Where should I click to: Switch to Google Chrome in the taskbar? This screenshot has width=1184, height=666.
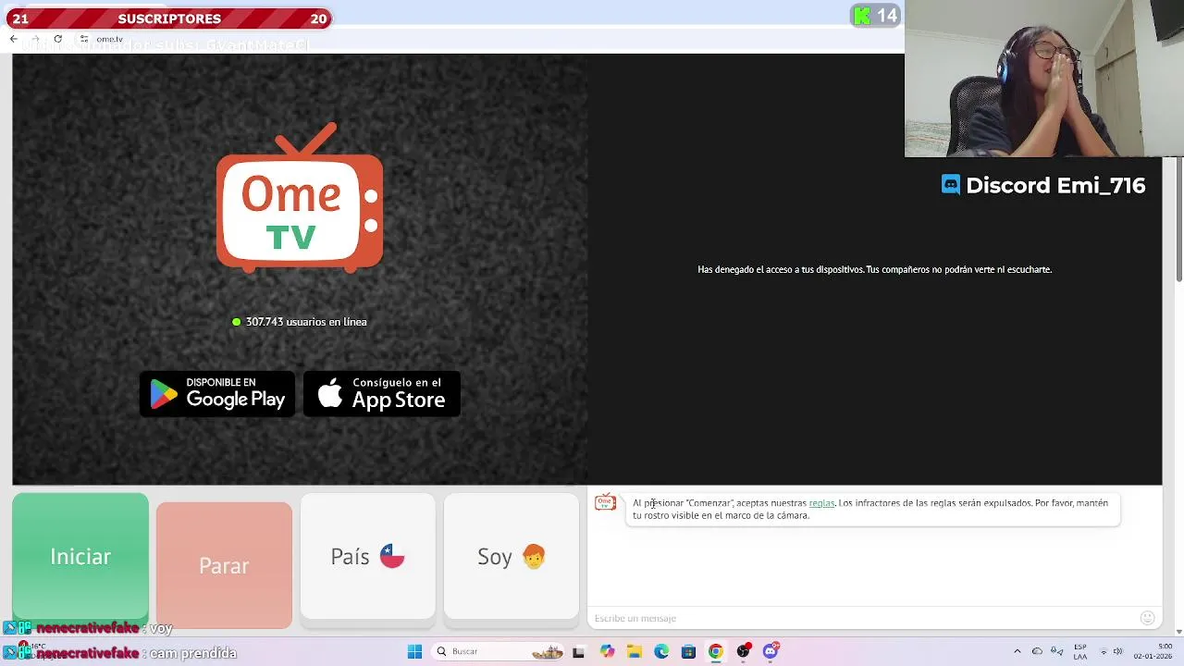[x=715, y=651]
